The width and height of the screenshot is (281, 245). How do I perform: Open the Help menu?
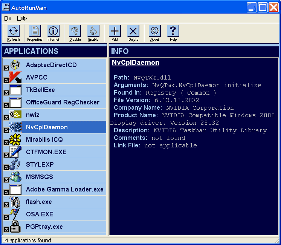click(x=22, y=18)
